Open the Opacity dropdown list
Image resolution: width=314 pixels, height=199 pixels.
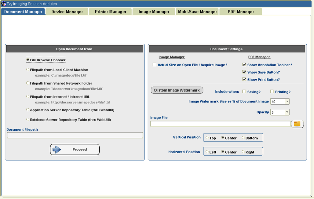pos(287,112)
